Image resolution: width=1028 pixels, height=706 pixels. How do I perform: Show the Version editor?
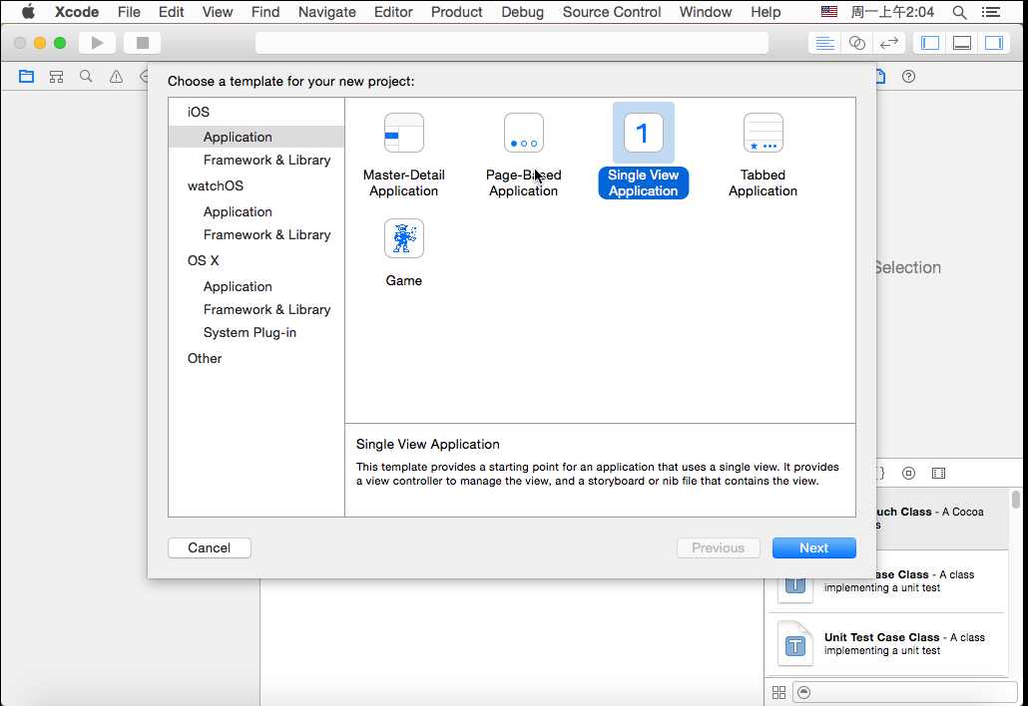pos(889,43)
